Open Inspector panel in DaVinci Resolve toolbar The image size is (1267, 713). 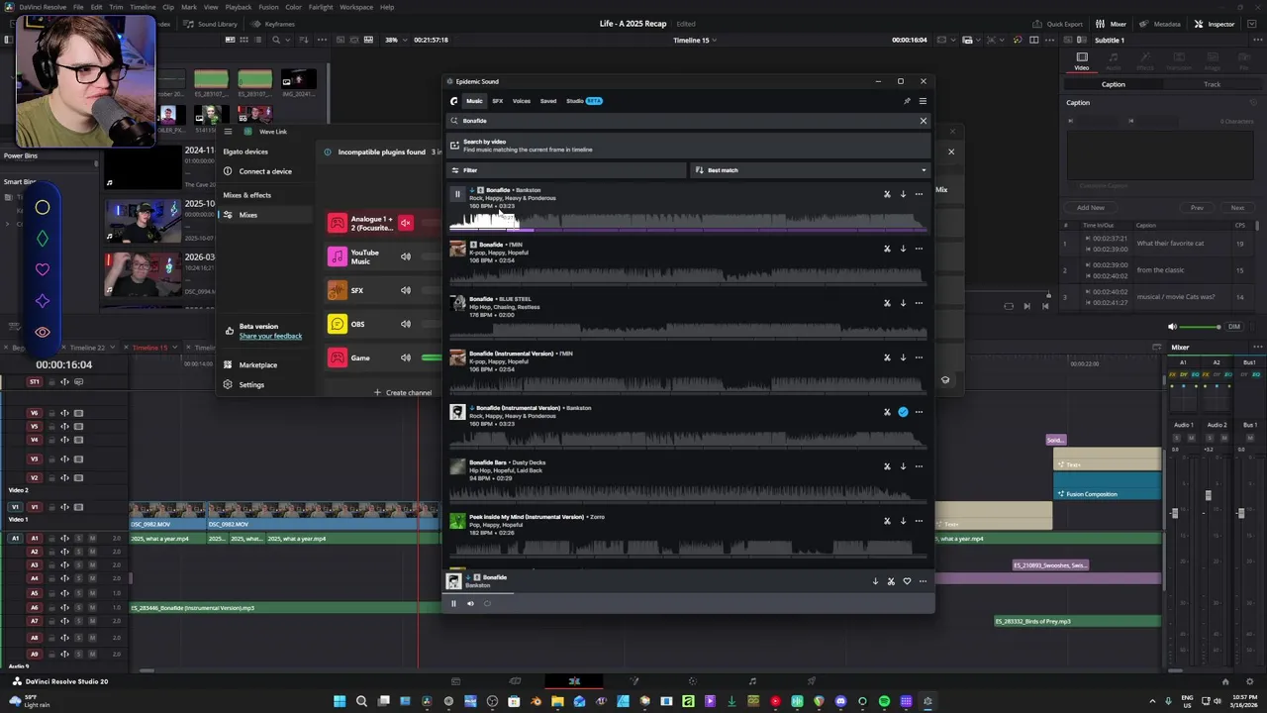coord(1215,24)
